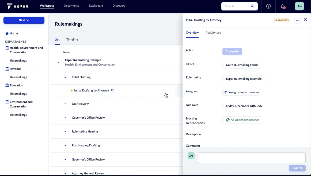Click the search magnifier icon
This screenshot has width=311, height=176.
pyautogui.click(x=252, y=6)
